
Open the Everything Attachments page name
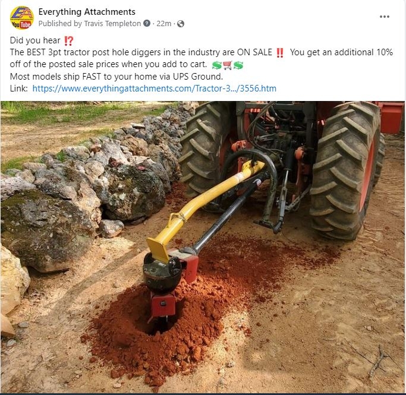(x=87, y=12)
